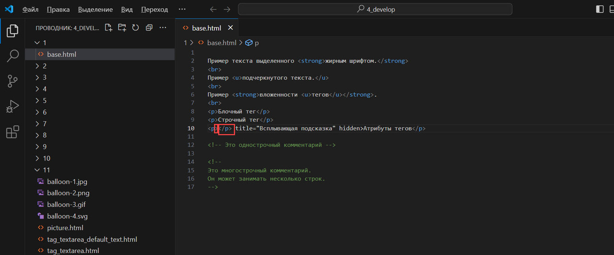This screenshot has height=255, width=614.
Task: Click the Строчный тег text
Action: pyautogui.click(x=239, y=120)
